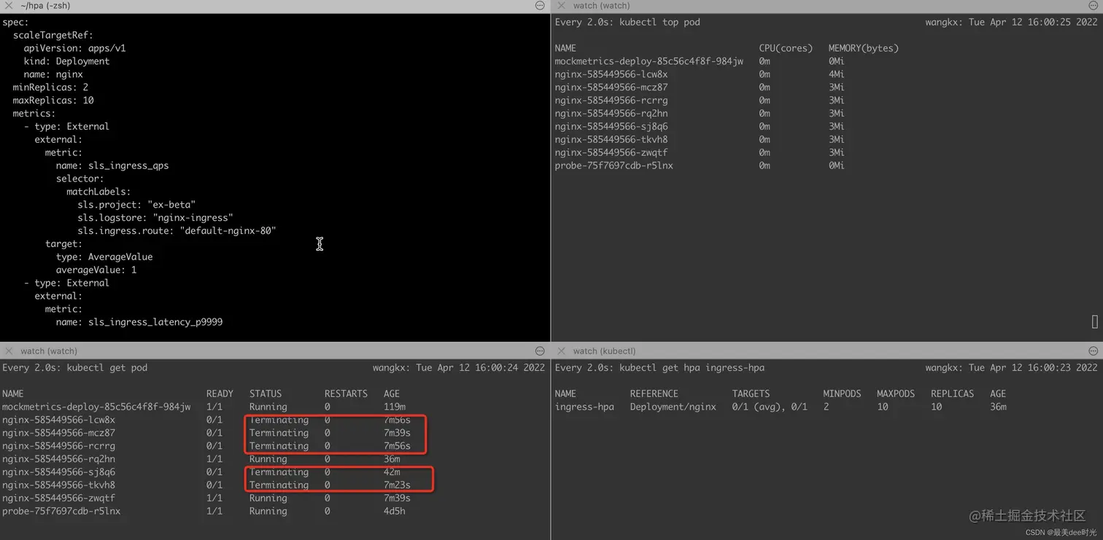1103x540 pixels.
Task: Click the 4Mi memory value in top pod pane
Action: point(837,74)
